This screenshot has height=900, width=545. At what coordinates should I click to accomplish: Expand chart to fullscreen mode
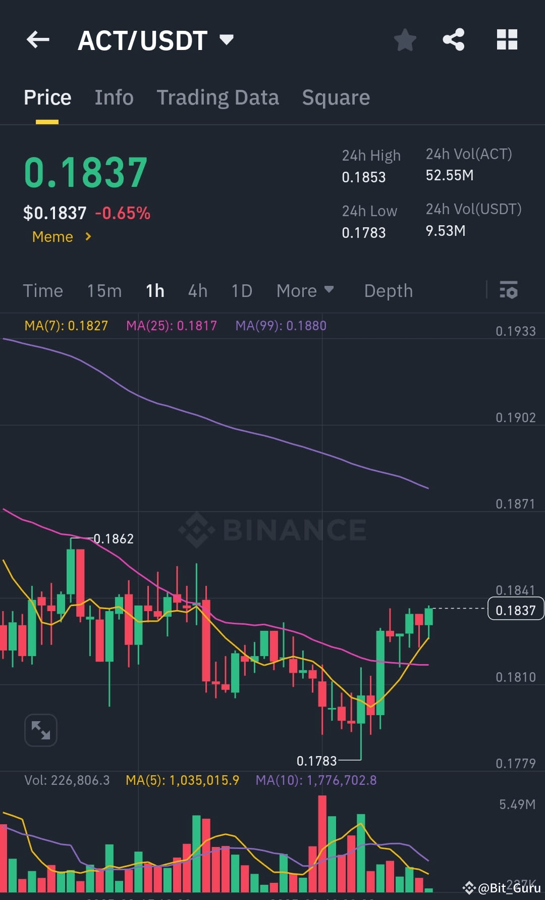pos(40,730)
